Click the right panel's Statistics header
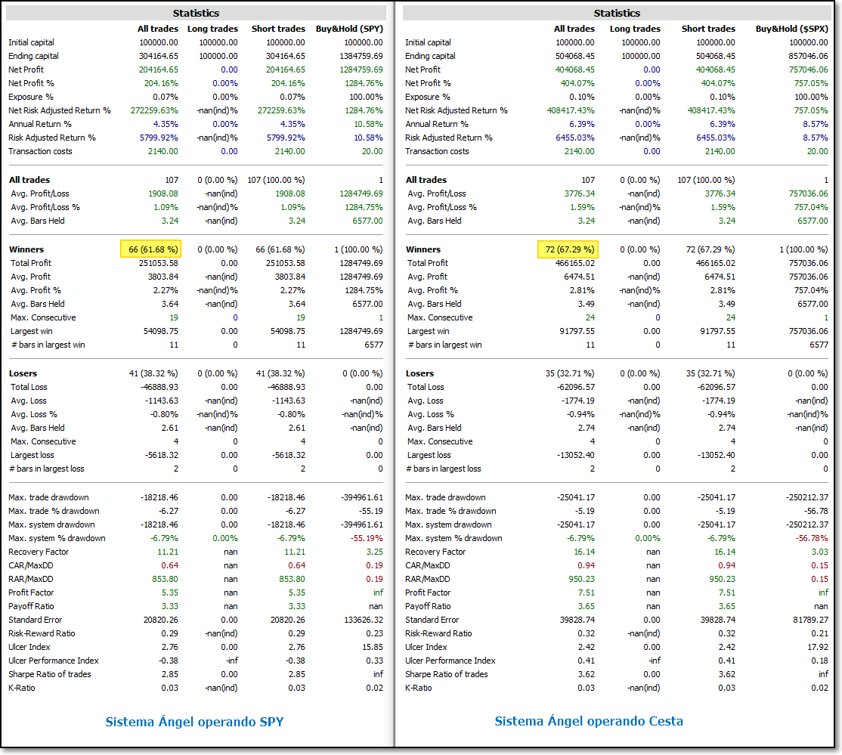Viewport: 842px width, 755px height. pos(617,13)
